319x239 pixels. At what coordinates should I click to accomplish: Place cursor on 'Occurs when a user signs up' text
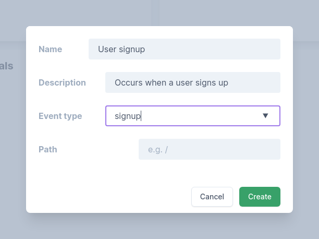171,82
